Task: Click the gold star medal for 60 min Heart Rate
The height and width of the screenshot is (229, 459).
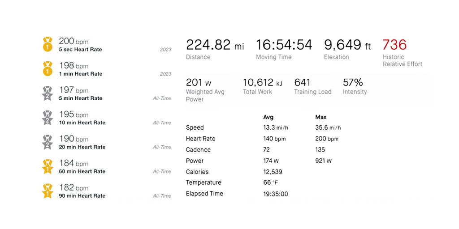Action: point(48,167)
